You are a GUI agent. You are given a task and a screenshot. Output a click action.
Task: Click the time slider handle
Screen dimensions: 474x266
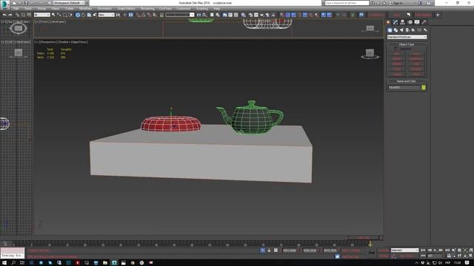point(364,238)
